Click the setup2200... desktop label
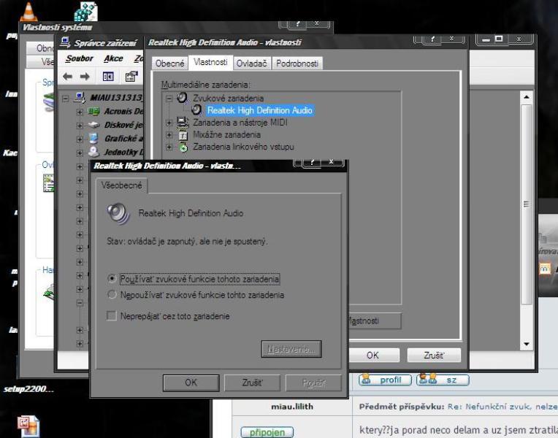Screen dimensions: 558x438 pyautogui.click(x=28, y=389)
